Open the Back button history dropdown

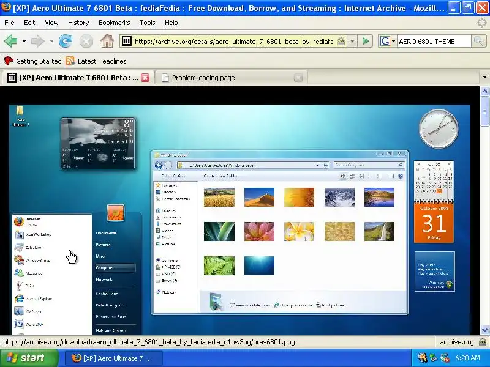click(24, 41)
